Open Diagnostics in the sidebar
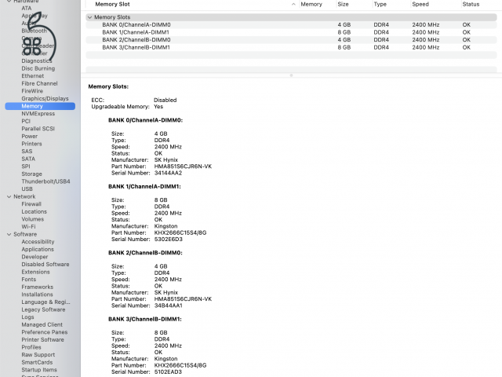The width and height of the screenshot is (502, 377). pyautogui.click(x=37, y=61)
